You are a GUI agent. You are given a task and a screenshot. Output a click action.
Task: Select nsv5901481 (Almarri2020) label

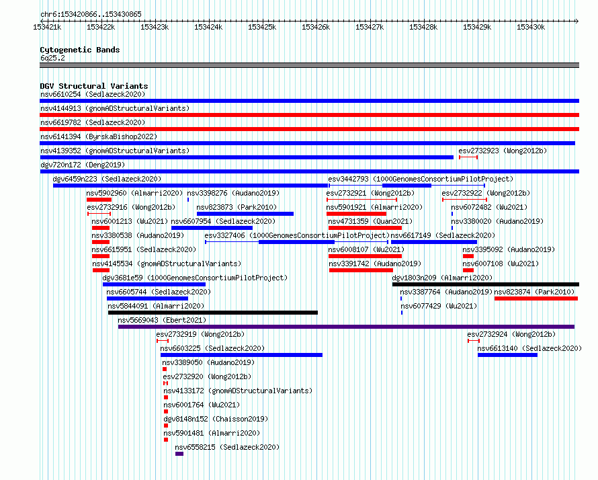tap(212, 433)
